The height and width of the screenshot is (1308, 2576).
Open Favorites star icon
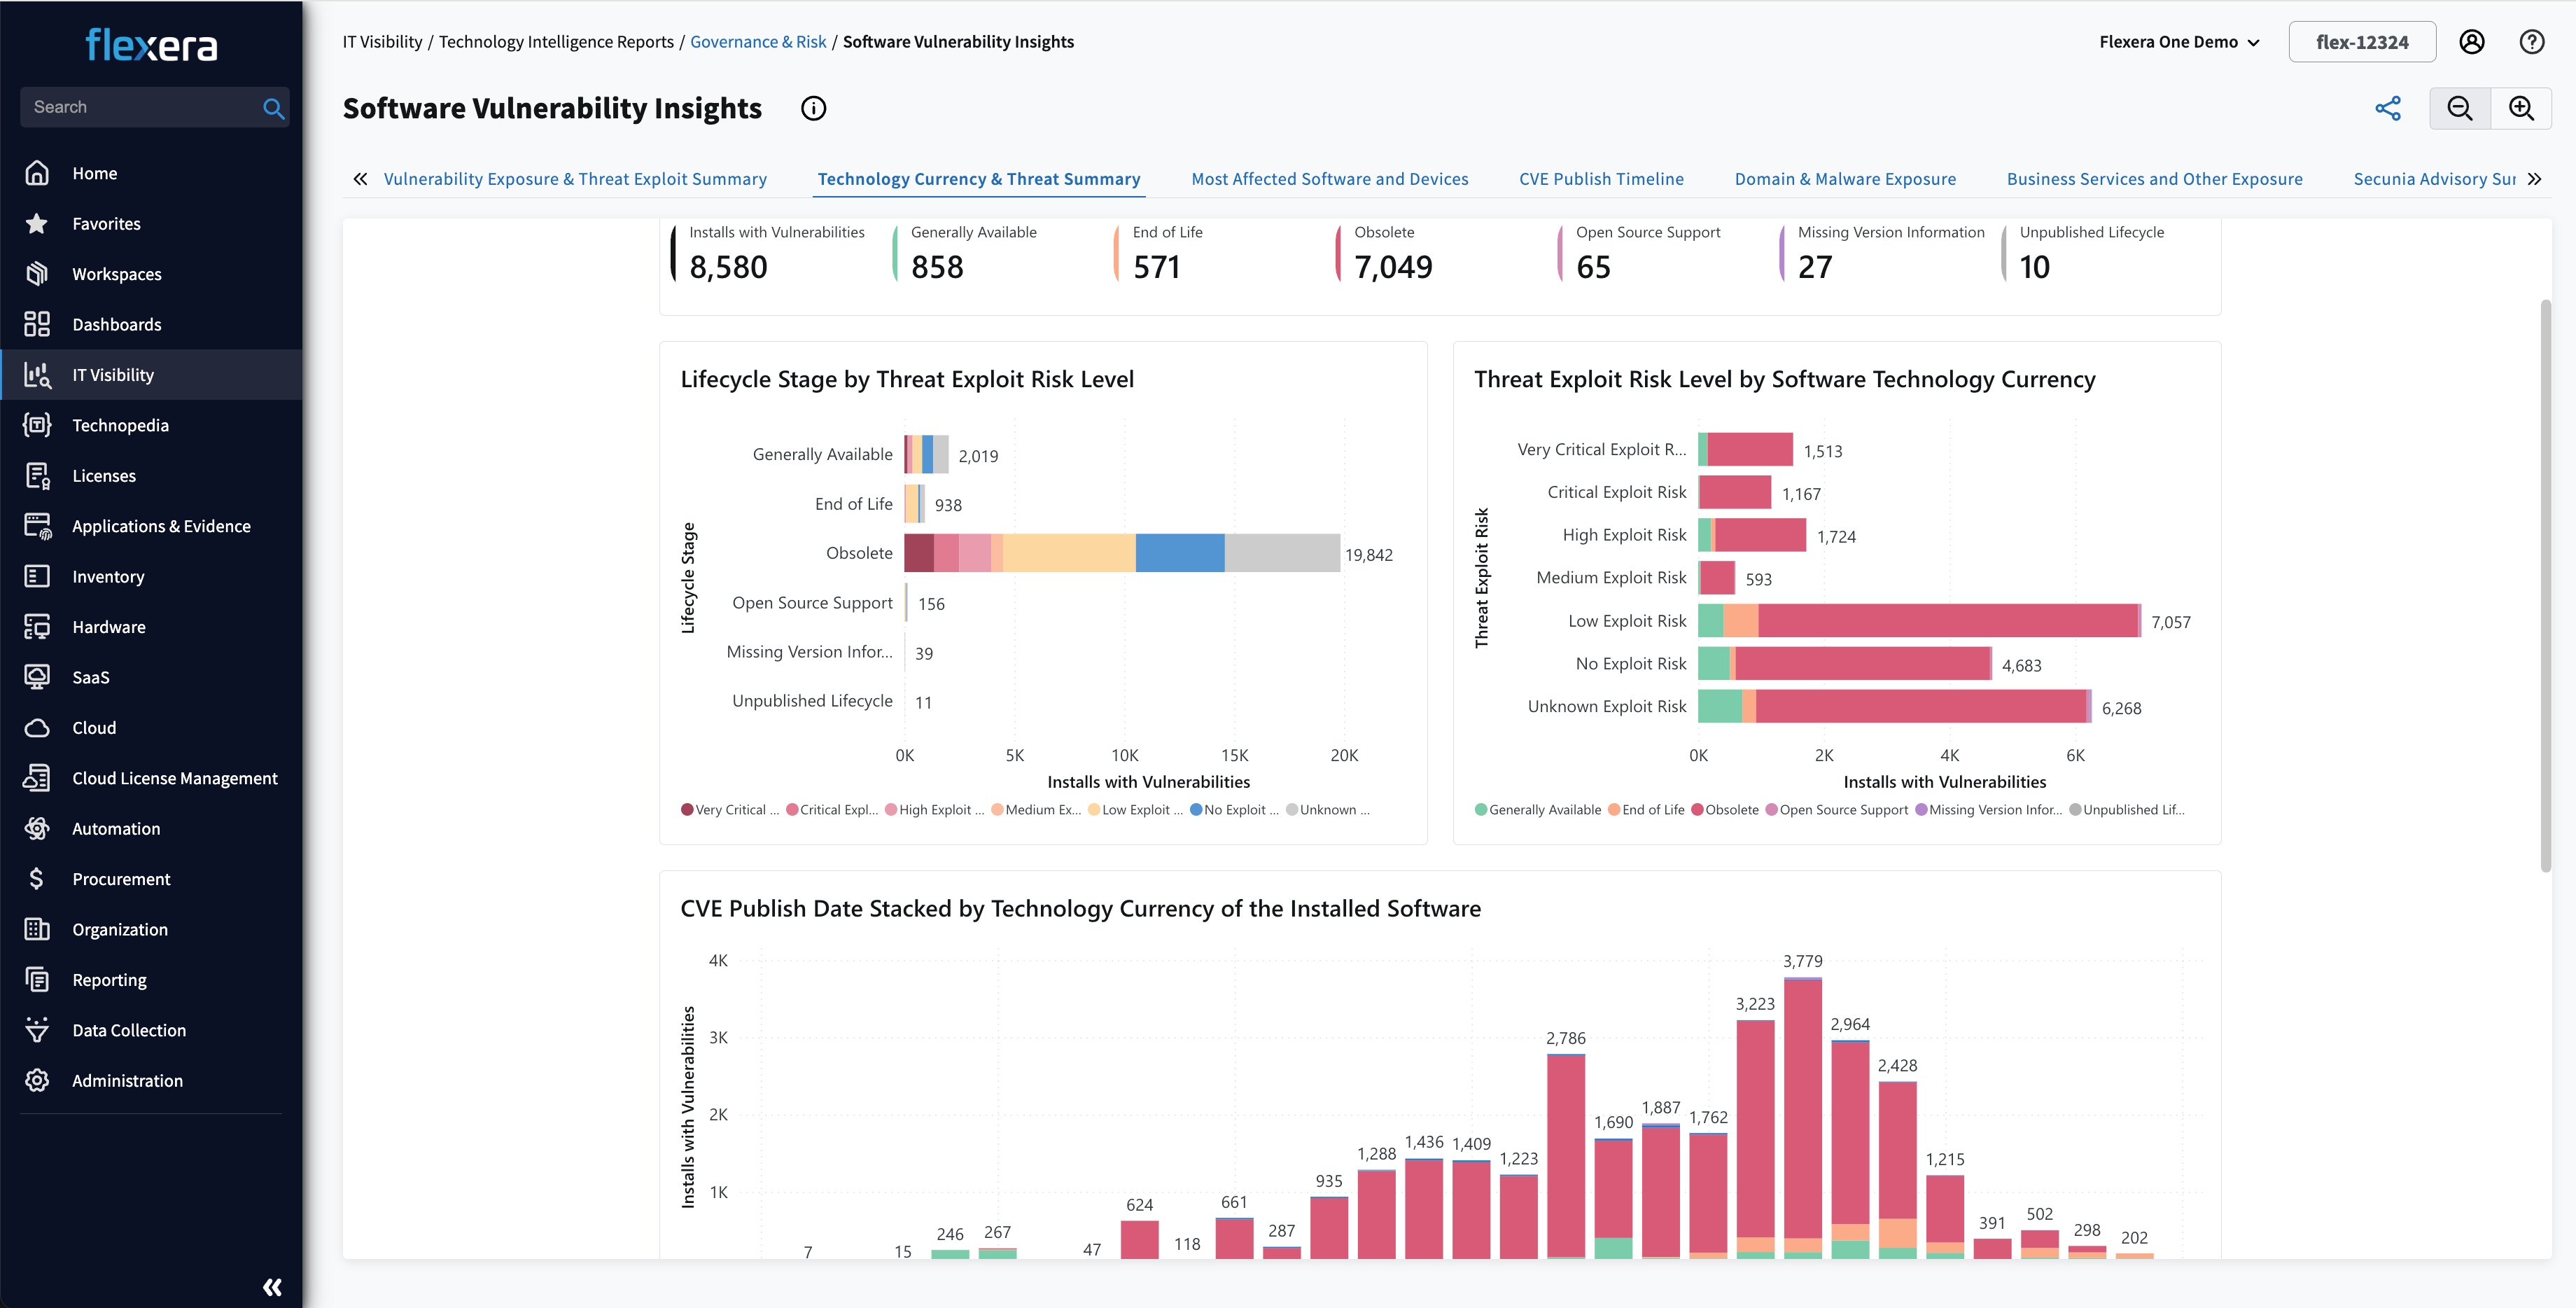37,223
